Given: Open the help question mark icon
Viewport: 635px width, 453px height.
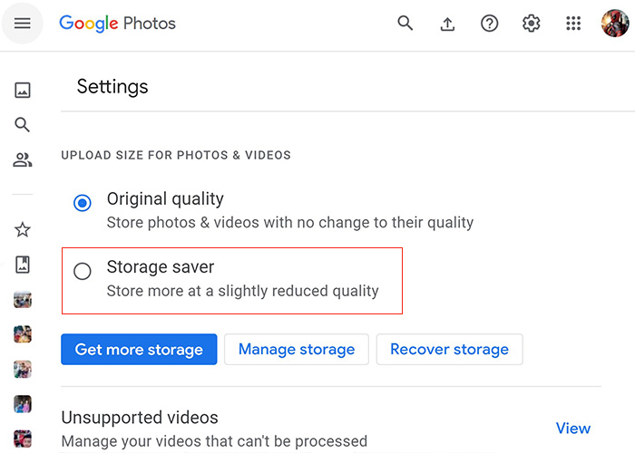Looking at the screenshot, I should click(x=489, y=24).
